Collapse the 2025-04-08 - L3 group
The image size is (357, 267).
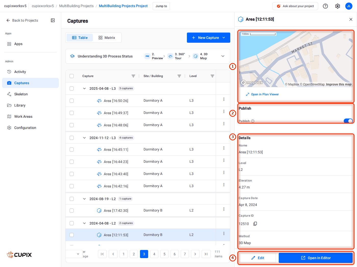[x=84, y=88]
